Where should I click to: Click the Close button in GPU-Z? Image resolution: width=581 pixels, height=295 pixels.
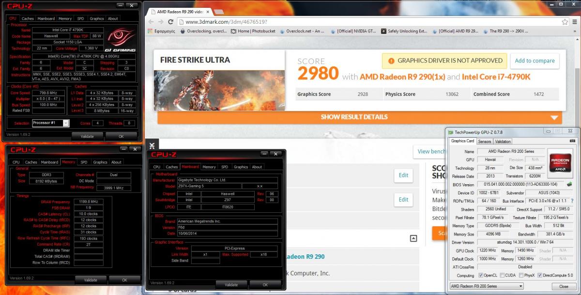pyautogui.click(x=564, y=286)
